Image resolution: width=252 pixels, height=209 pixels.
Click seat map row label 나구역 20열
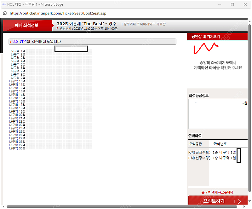point(17,115)
